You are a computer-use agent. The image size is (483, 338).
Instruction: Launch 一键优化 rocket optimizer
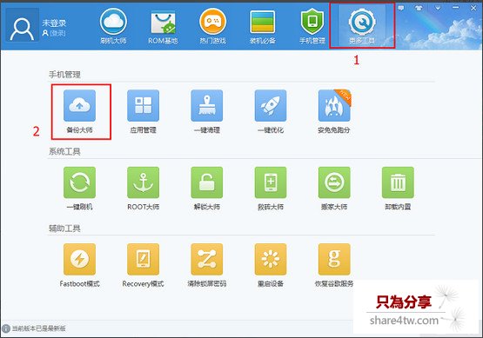pyautogui.click(x=271, y=105)
